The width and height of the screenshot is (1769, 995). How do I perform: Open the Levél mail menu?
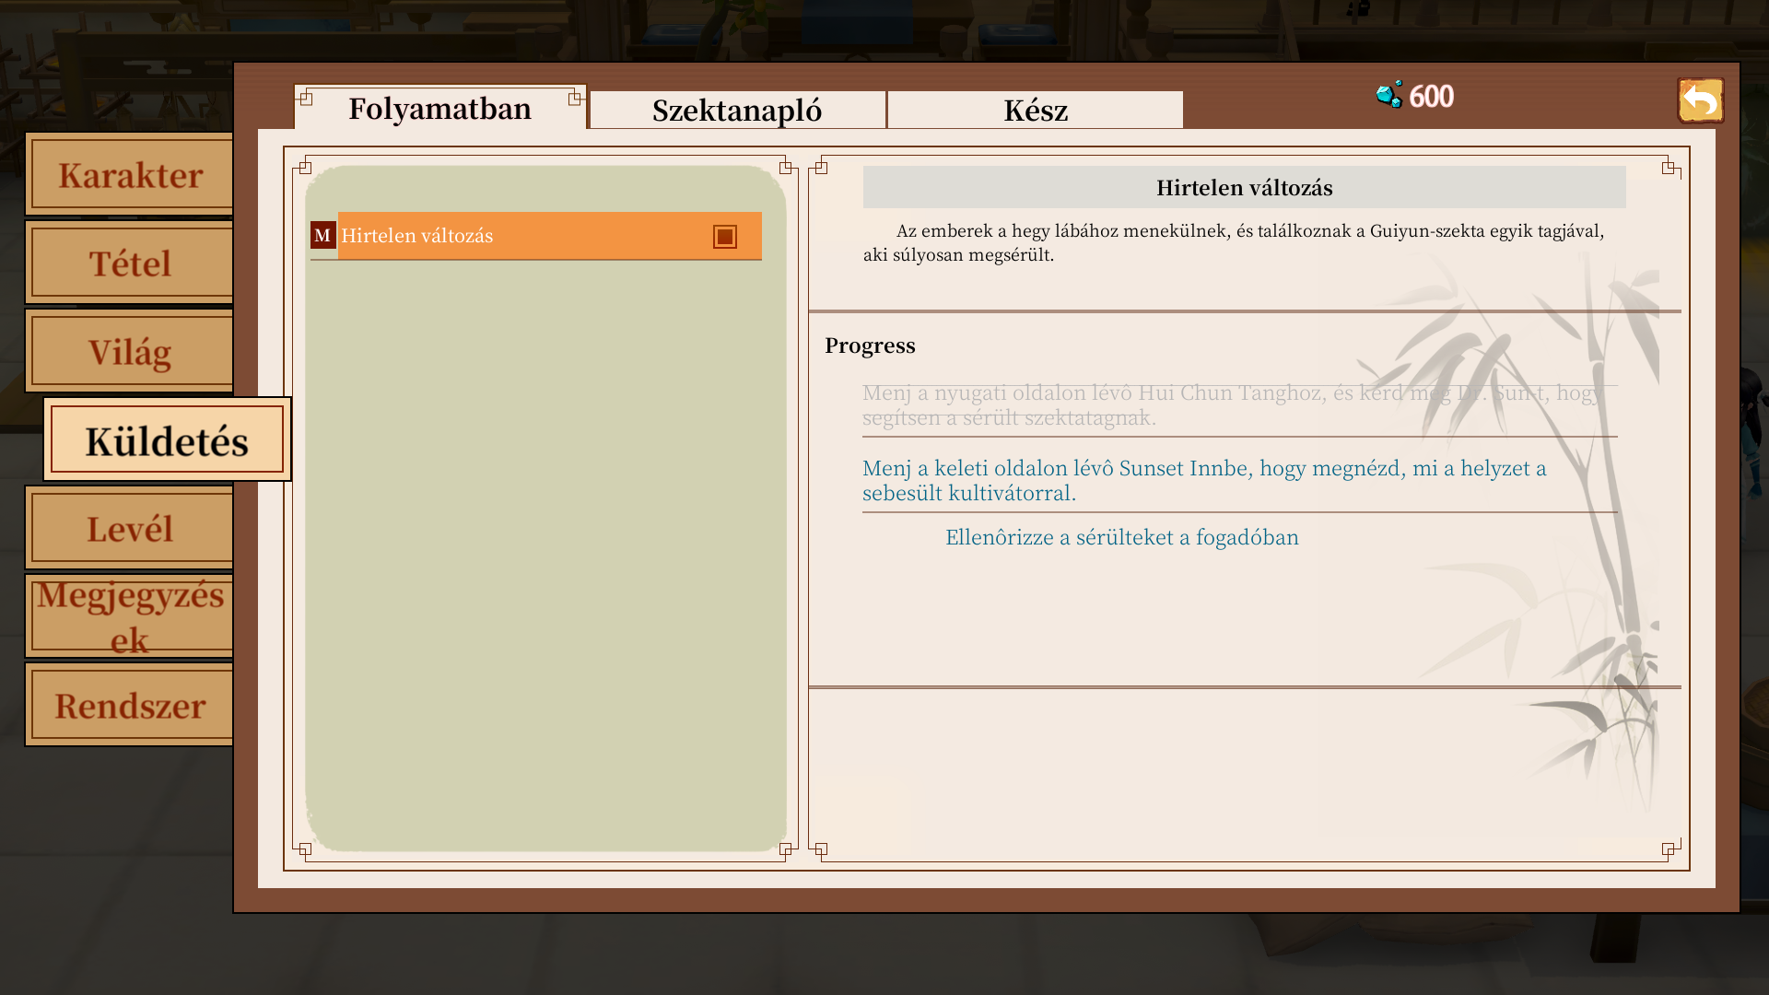click(130, 529)
